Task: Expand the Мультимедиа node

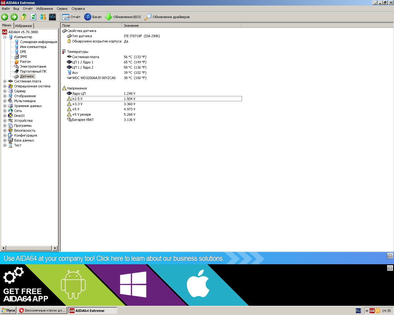Action: (x=5, y=101)
